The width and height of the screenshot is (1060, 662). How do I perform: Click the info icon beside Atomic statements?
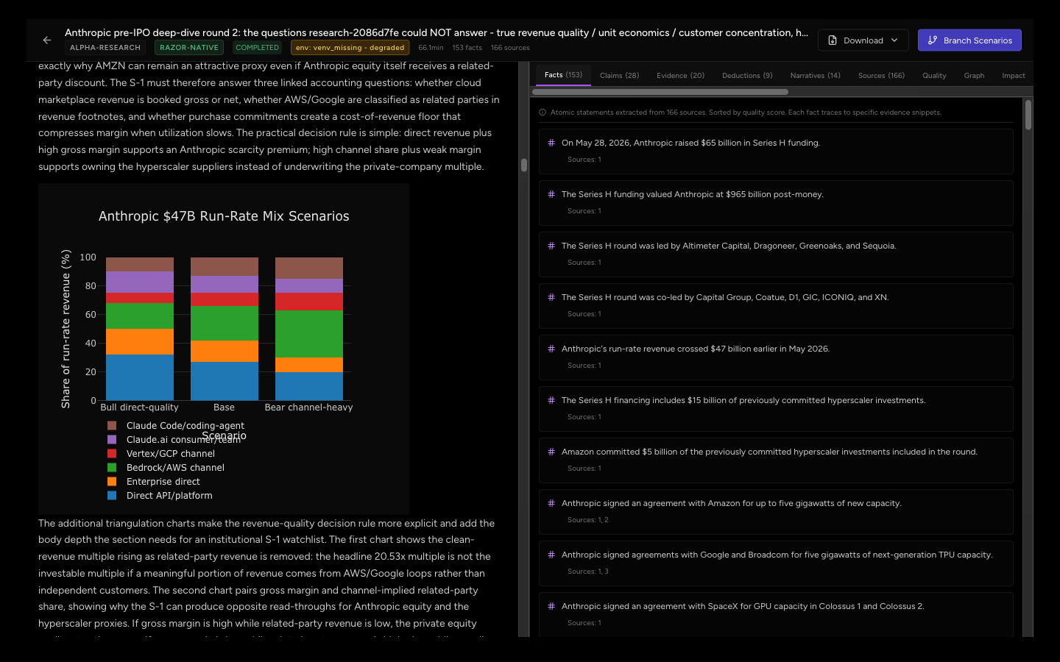pyautogui.click(x=543, y=113)
